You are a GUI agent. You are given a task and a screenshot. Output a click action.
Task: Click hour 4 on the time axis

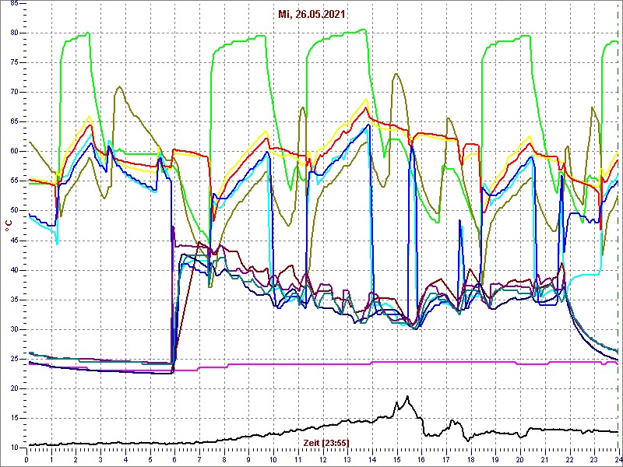125,459
